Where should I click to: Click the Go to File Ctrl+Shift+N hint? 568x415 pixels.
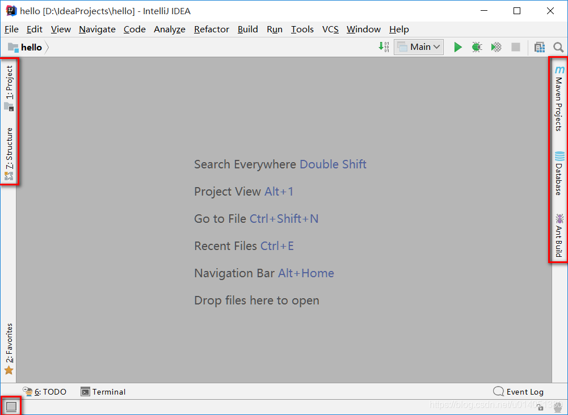tap(256, 218)
